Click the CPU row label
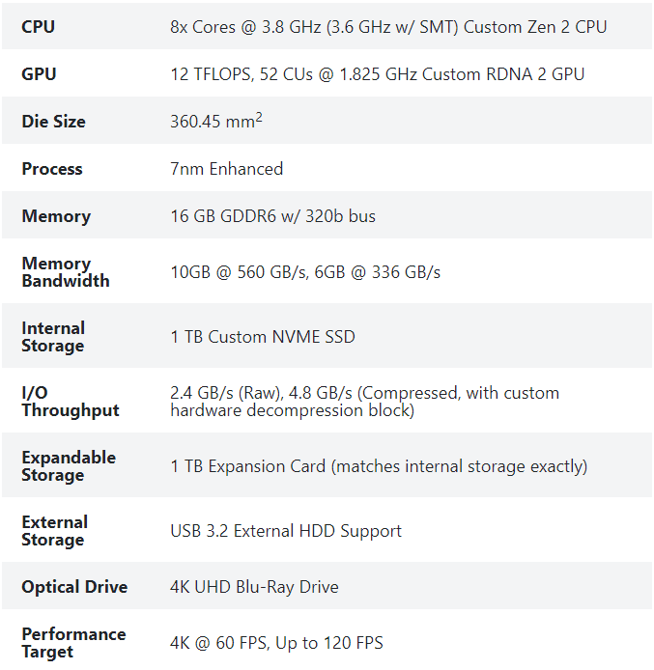Image resolution: width=654 pixels, height=670 pixels. point(41,27)
